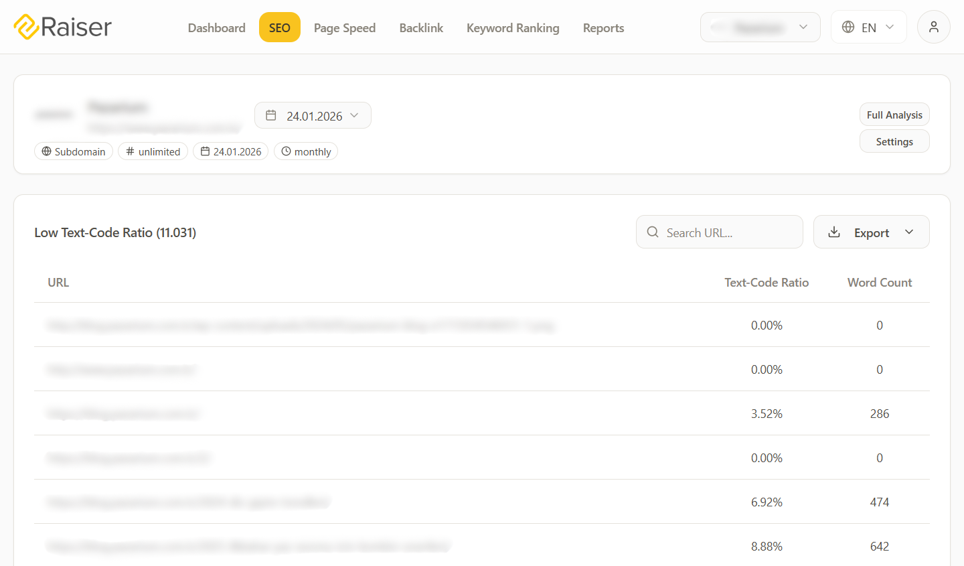Screen dimensions: 964x566
Task: Click the globe language icon
Action: (848, 27)
